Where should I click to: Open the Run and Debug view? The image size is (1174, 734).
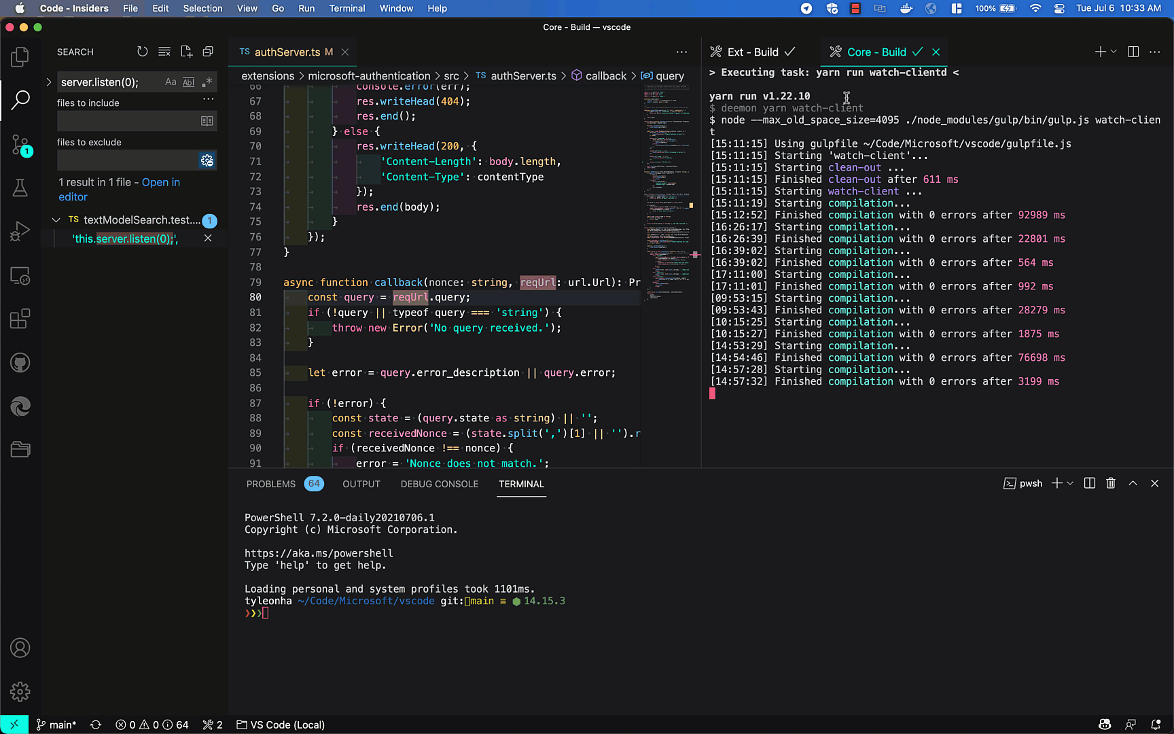[20, 232]
